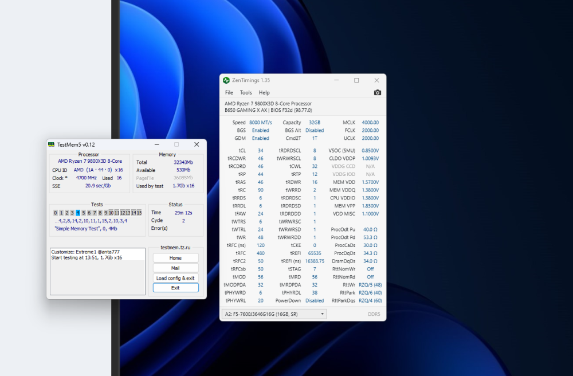The height and width of the screenshot is (376, 573).
Task: Click the Load config & exit button
Action: (175, 277)
